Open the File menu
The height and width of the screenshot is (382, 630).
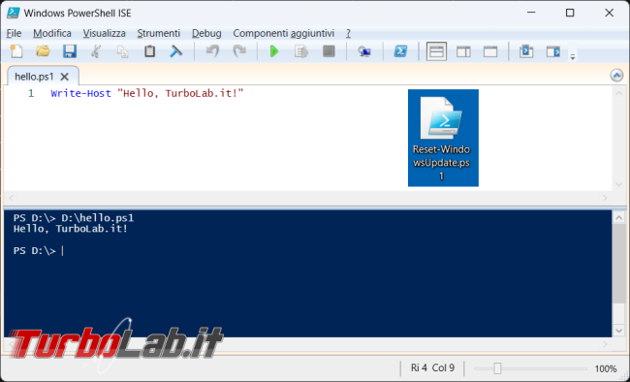point(15,33)
